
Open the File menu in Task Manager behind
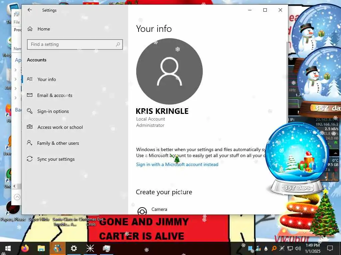coord(17,22)
